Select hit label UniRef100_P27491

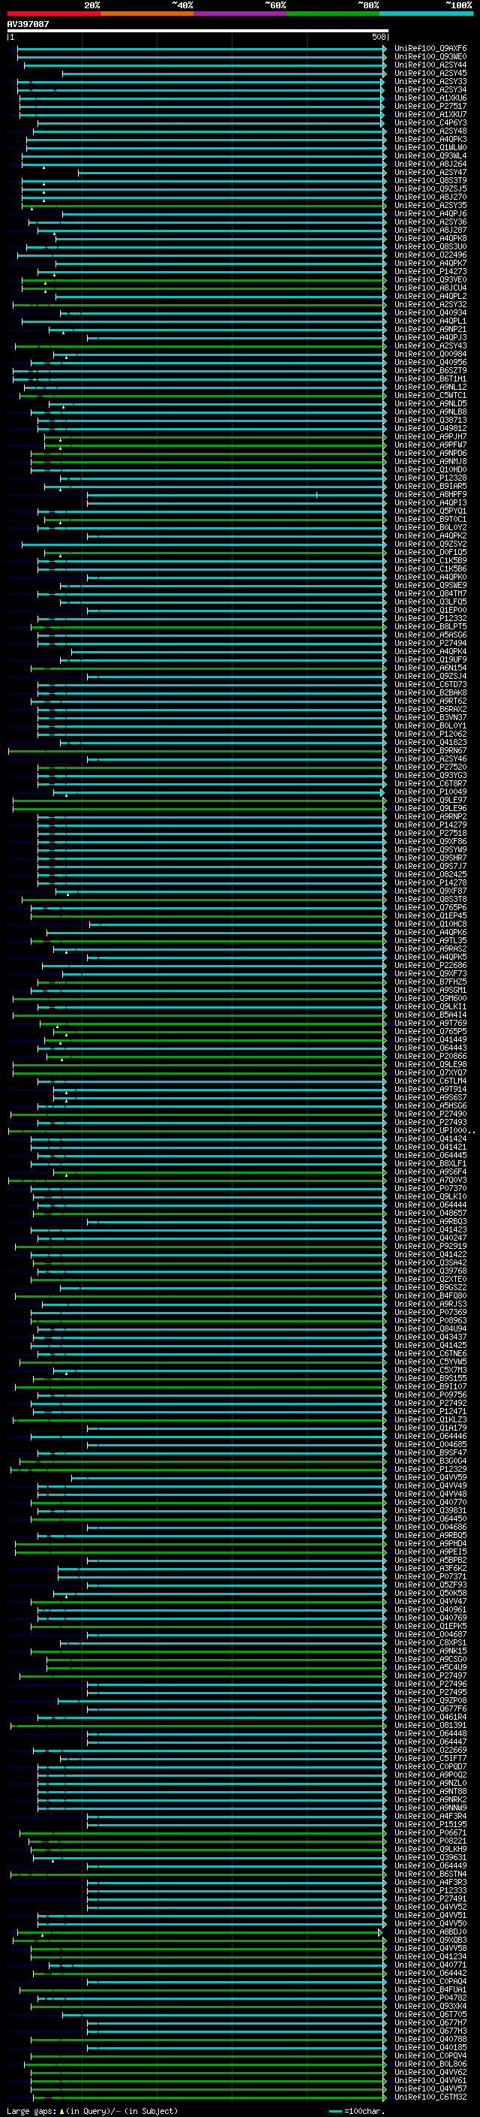(x=430, y=1898)
